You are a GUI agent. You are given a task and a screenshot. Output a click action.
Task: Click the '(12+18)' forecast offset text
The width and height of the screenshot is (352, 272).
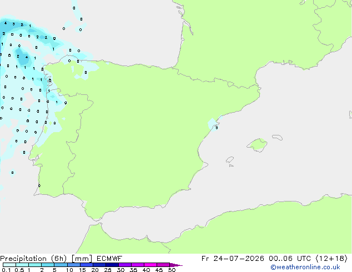point(331,259)
